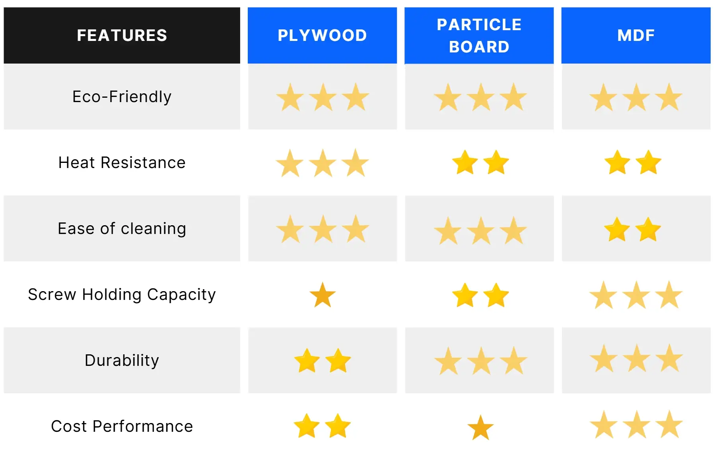
Task: Click the Screw Holding Capacity label
Action: tap(122, 294)
